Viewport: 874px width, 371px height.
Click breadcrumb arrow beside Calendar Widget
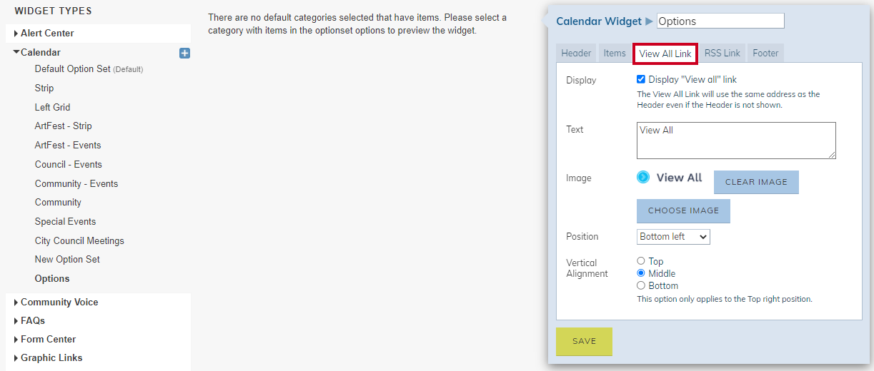[649, 21]
